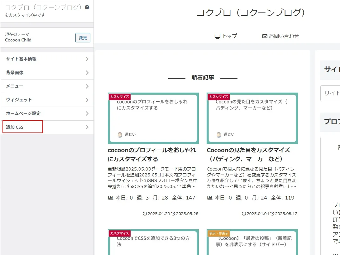The image size is (340, 255).
Task: Click the site search input field
Action: [x=330, y=93]
